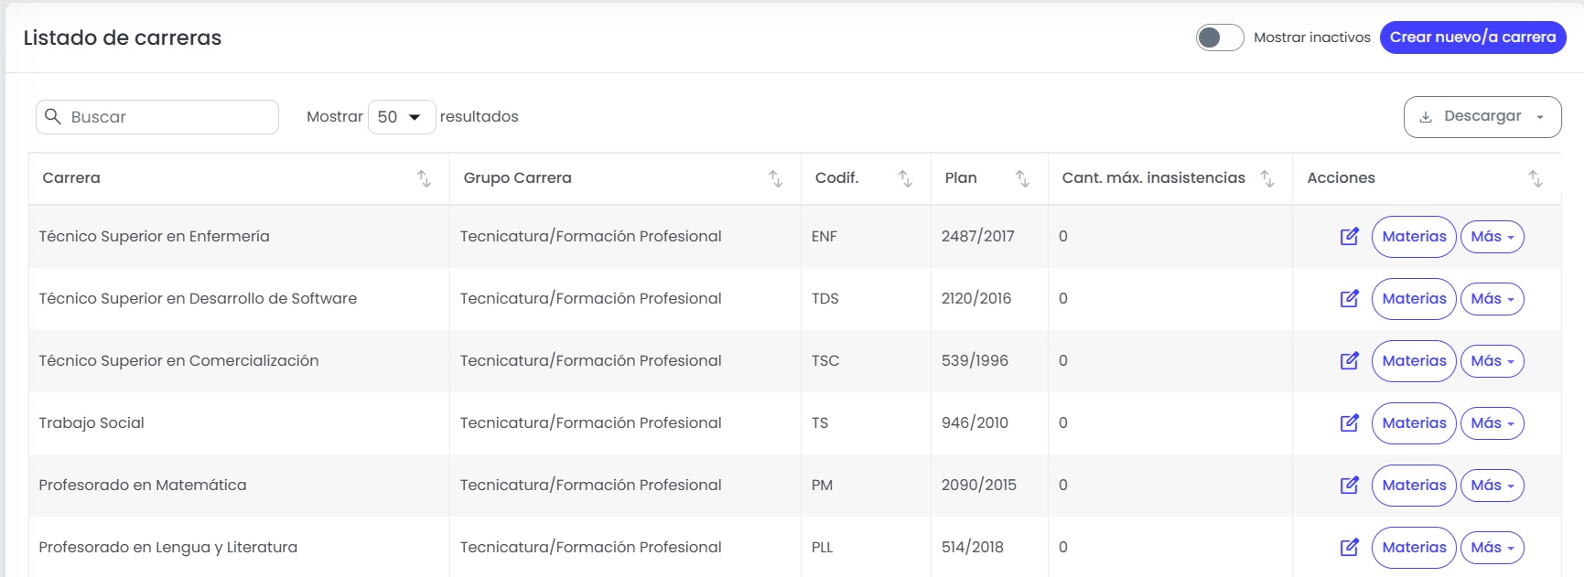Edit Profesorado en Lengua y Literatura row

click(1349, 548)
